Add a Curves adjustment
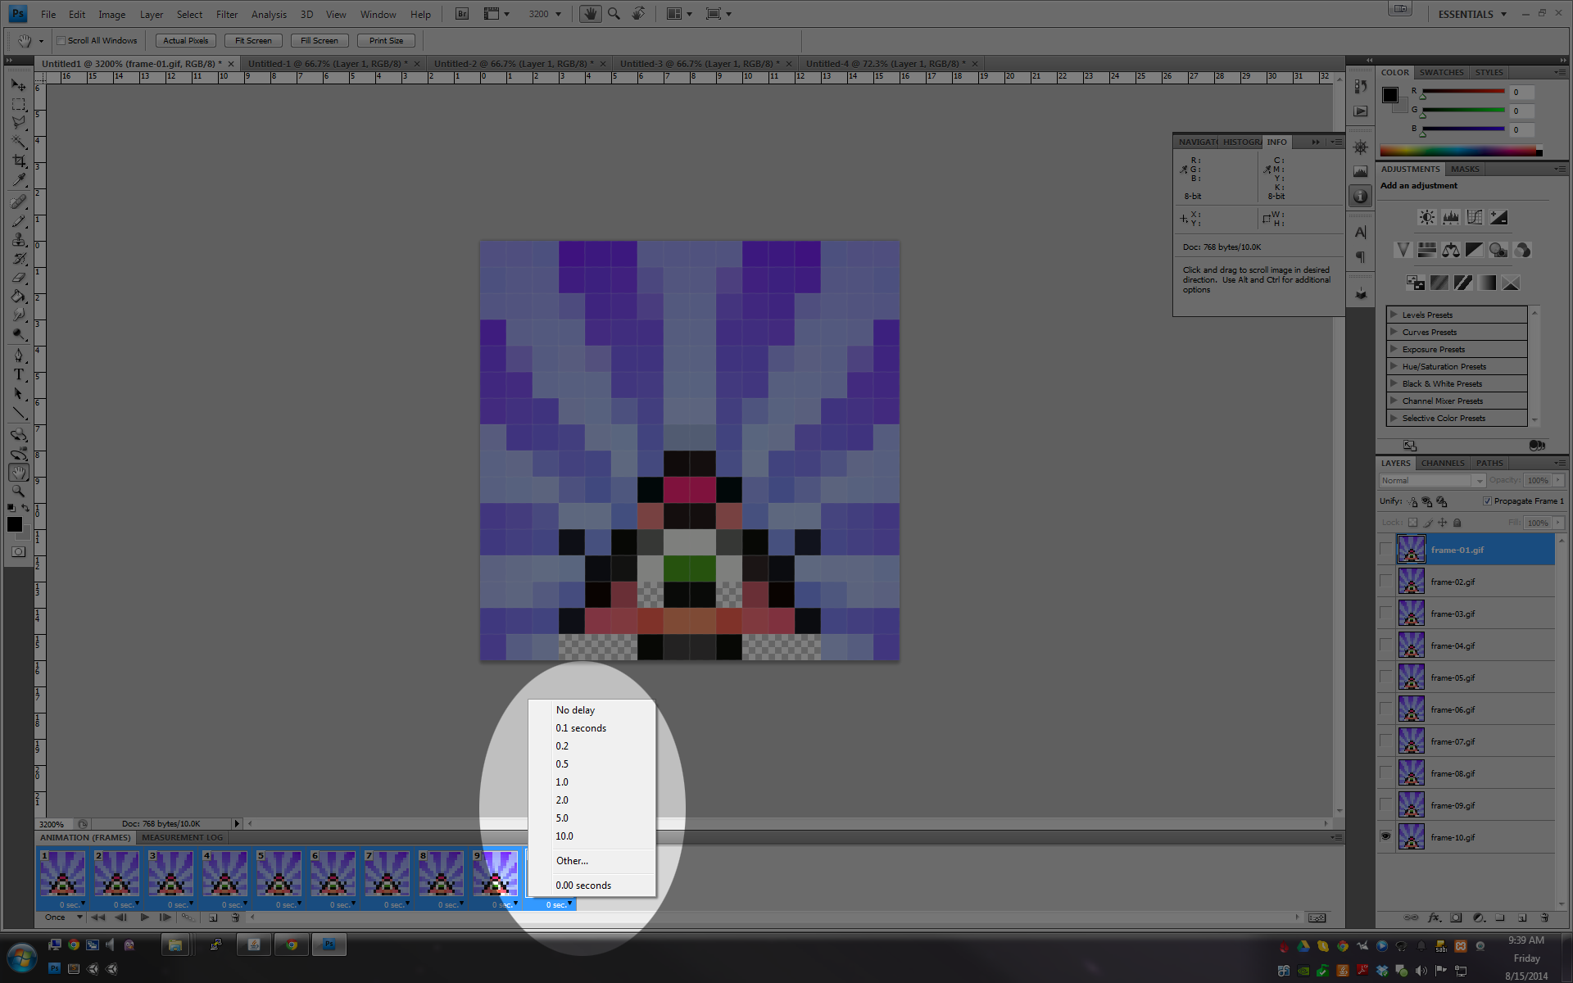Image resolution: width=1573 pixels, height=983 pixels. [1475, 217]
